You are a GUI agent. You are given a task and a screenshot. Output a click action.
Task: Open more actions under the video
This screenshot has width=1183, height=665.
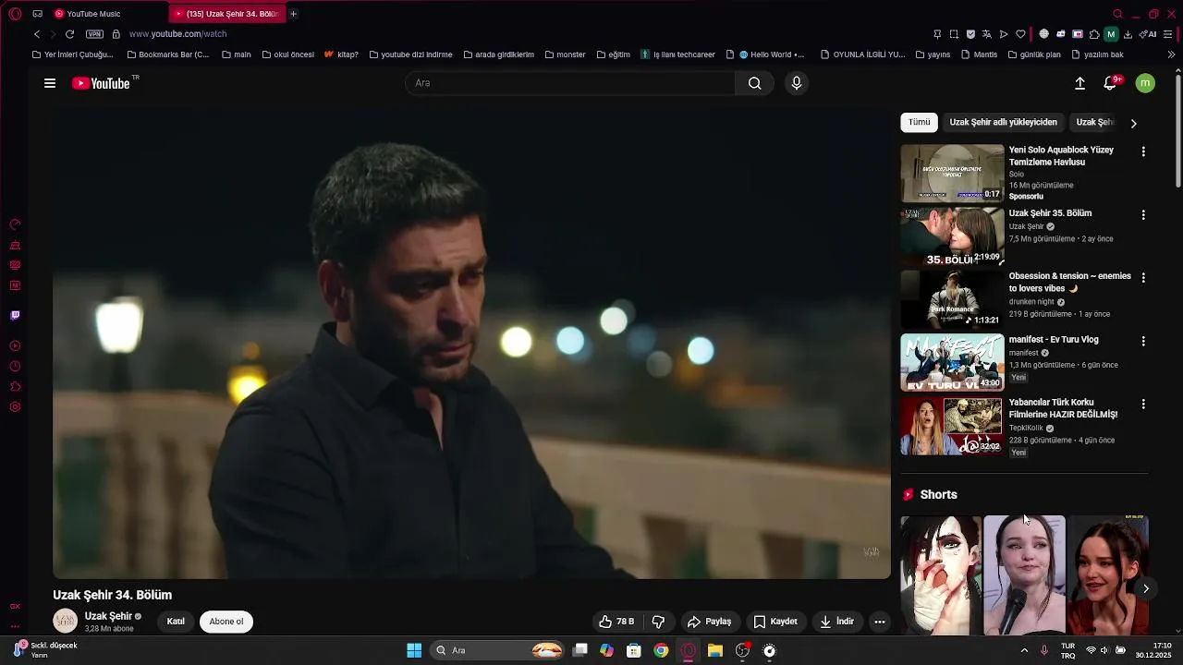point(880,622)
